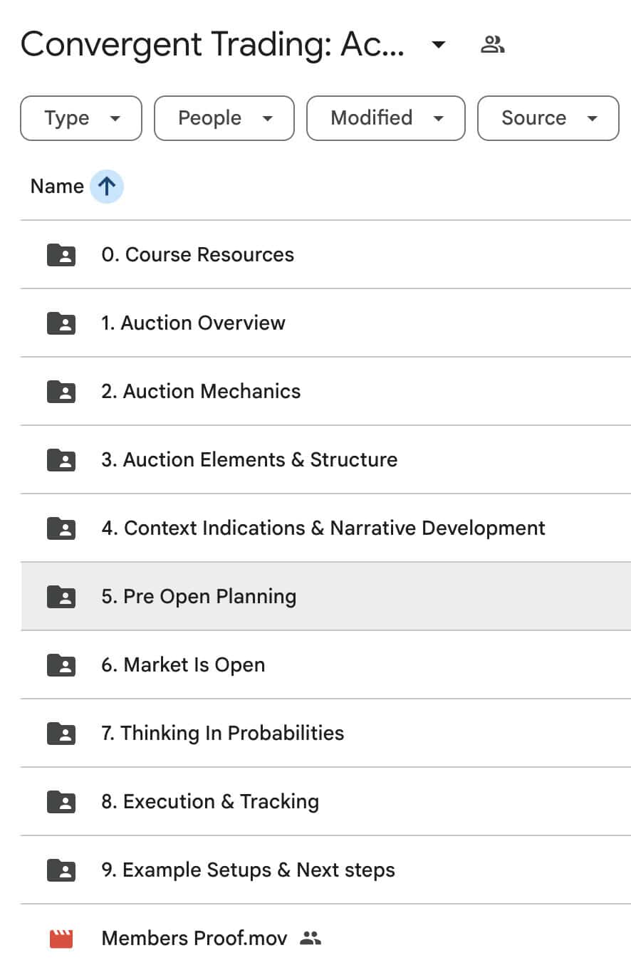Image resolution: width=631 pixels, height=970 pixels.
Task: Open the Members Proof.mov file
Action: click(x=194, y=938)
